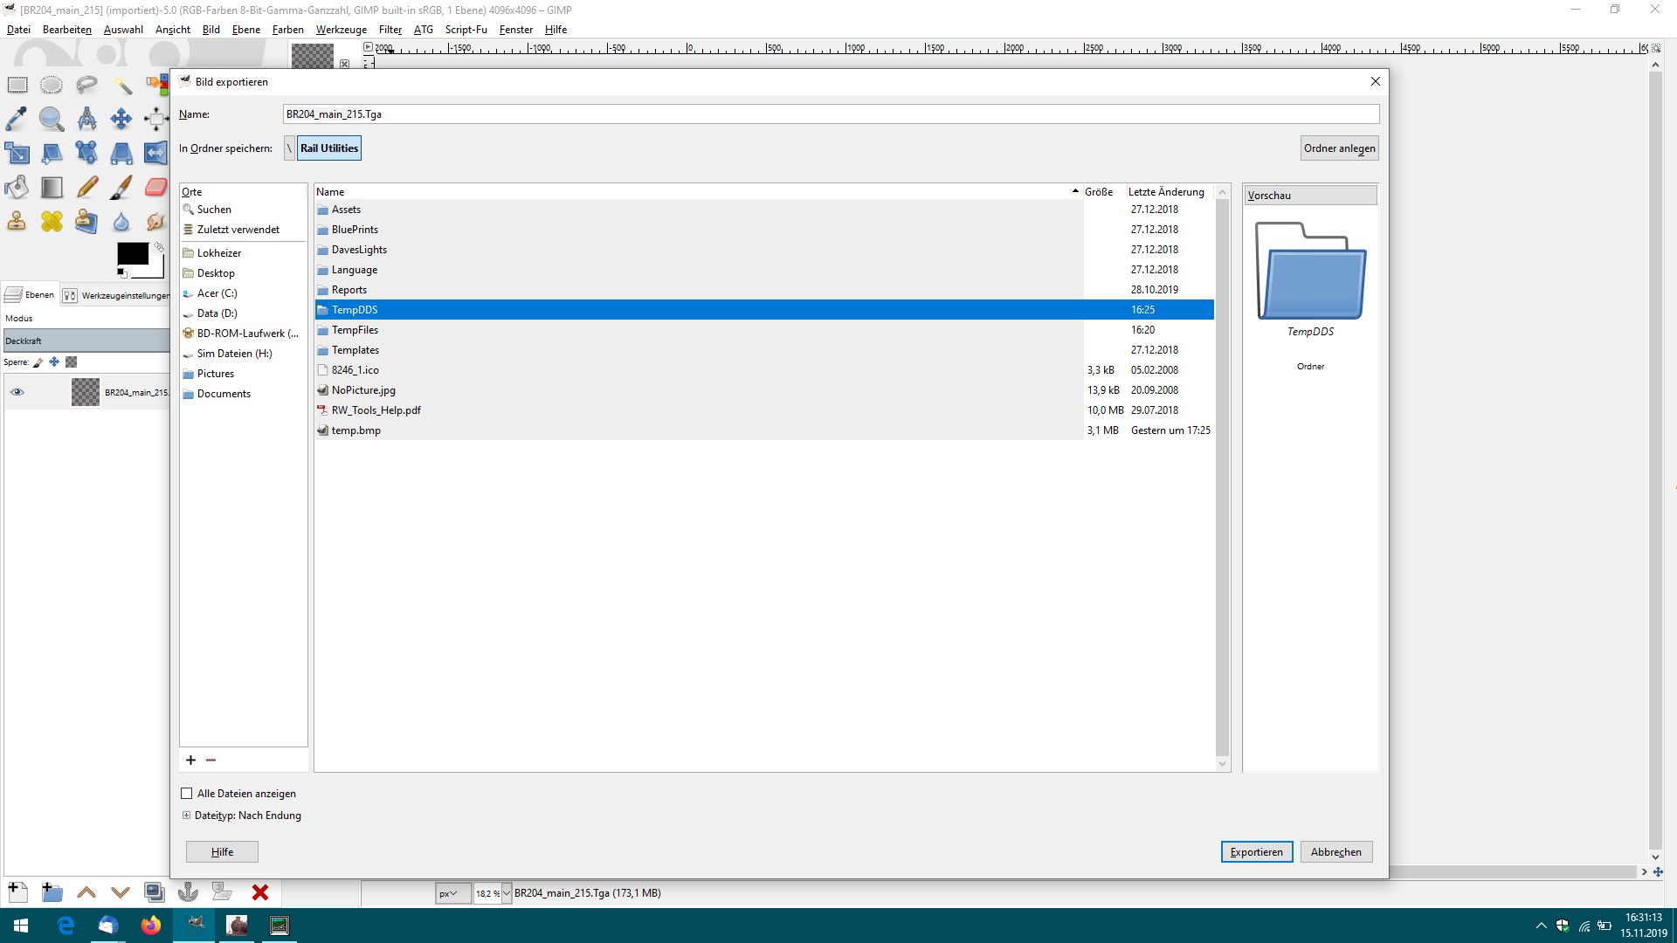Select the Heal tool bandage icon
Screen dimensions: 1677x943
click(x=52, y=222)
